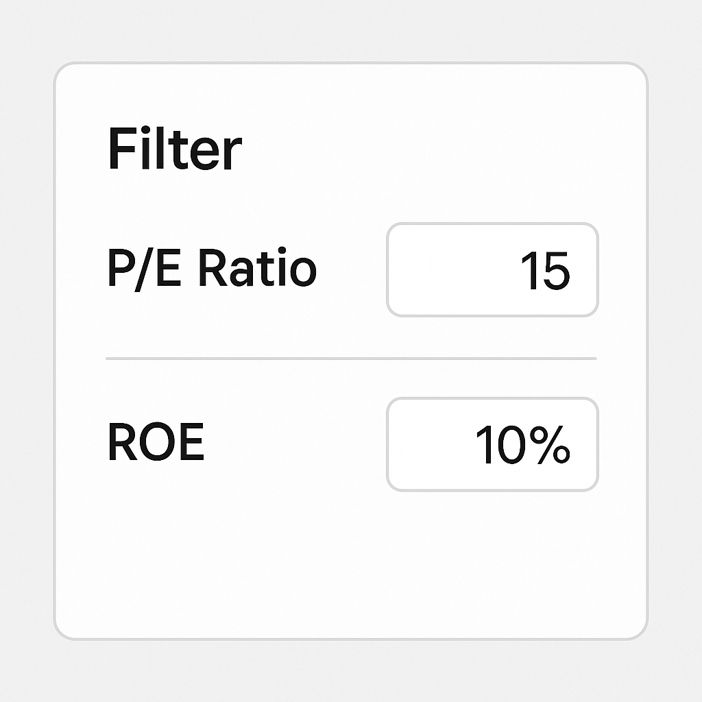Click the digit 1 in P/E Ratio value
Image resolution: width=702 pixels, height=702 pixels.
[x=529, y=271]
